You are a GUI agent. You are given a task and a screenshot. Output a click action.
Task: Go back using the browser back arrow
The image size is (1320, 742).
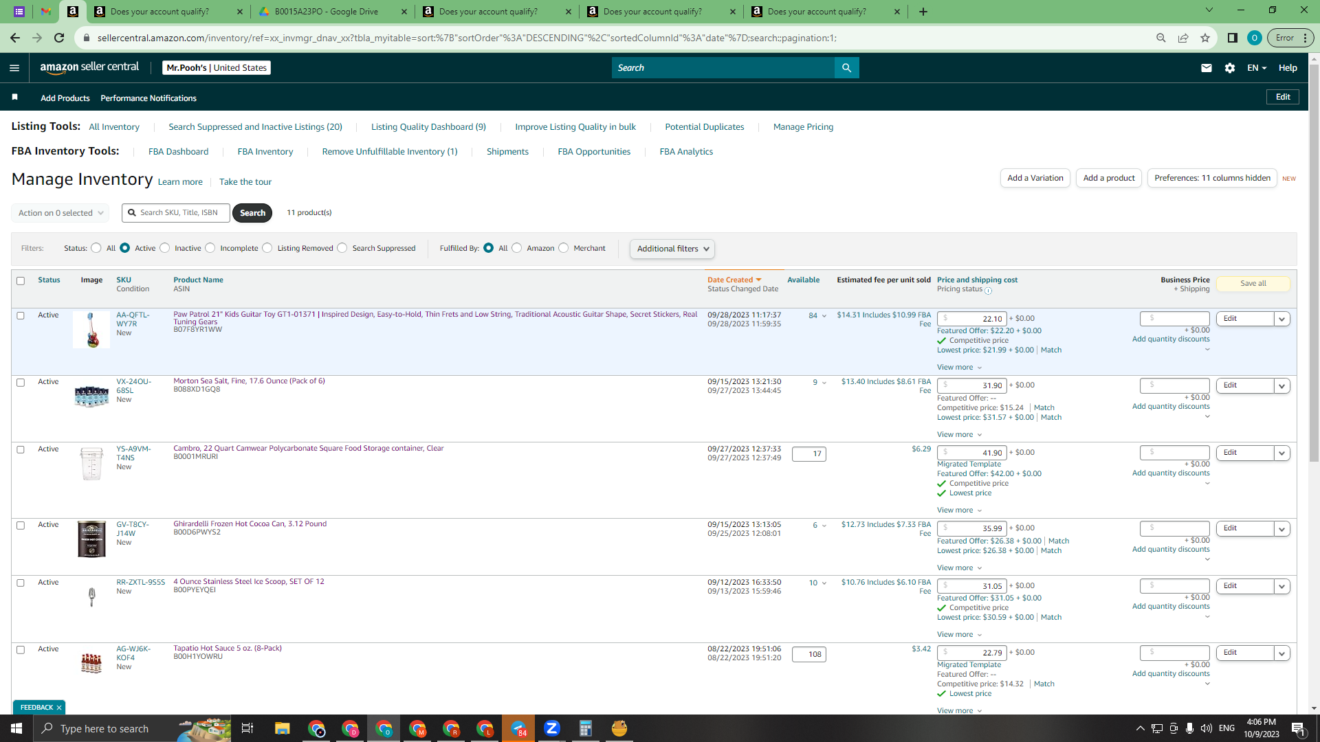pos(15,38)
